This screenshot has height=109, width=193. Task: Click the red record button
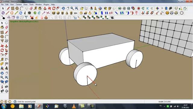[139, 8]
